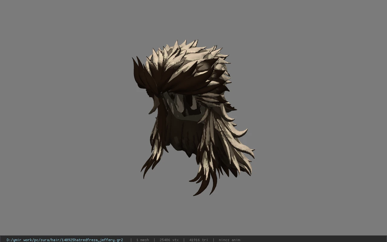Click the '25486 vtx' vertex count
This screenshot has height=242, width=387.
[169, 240]
